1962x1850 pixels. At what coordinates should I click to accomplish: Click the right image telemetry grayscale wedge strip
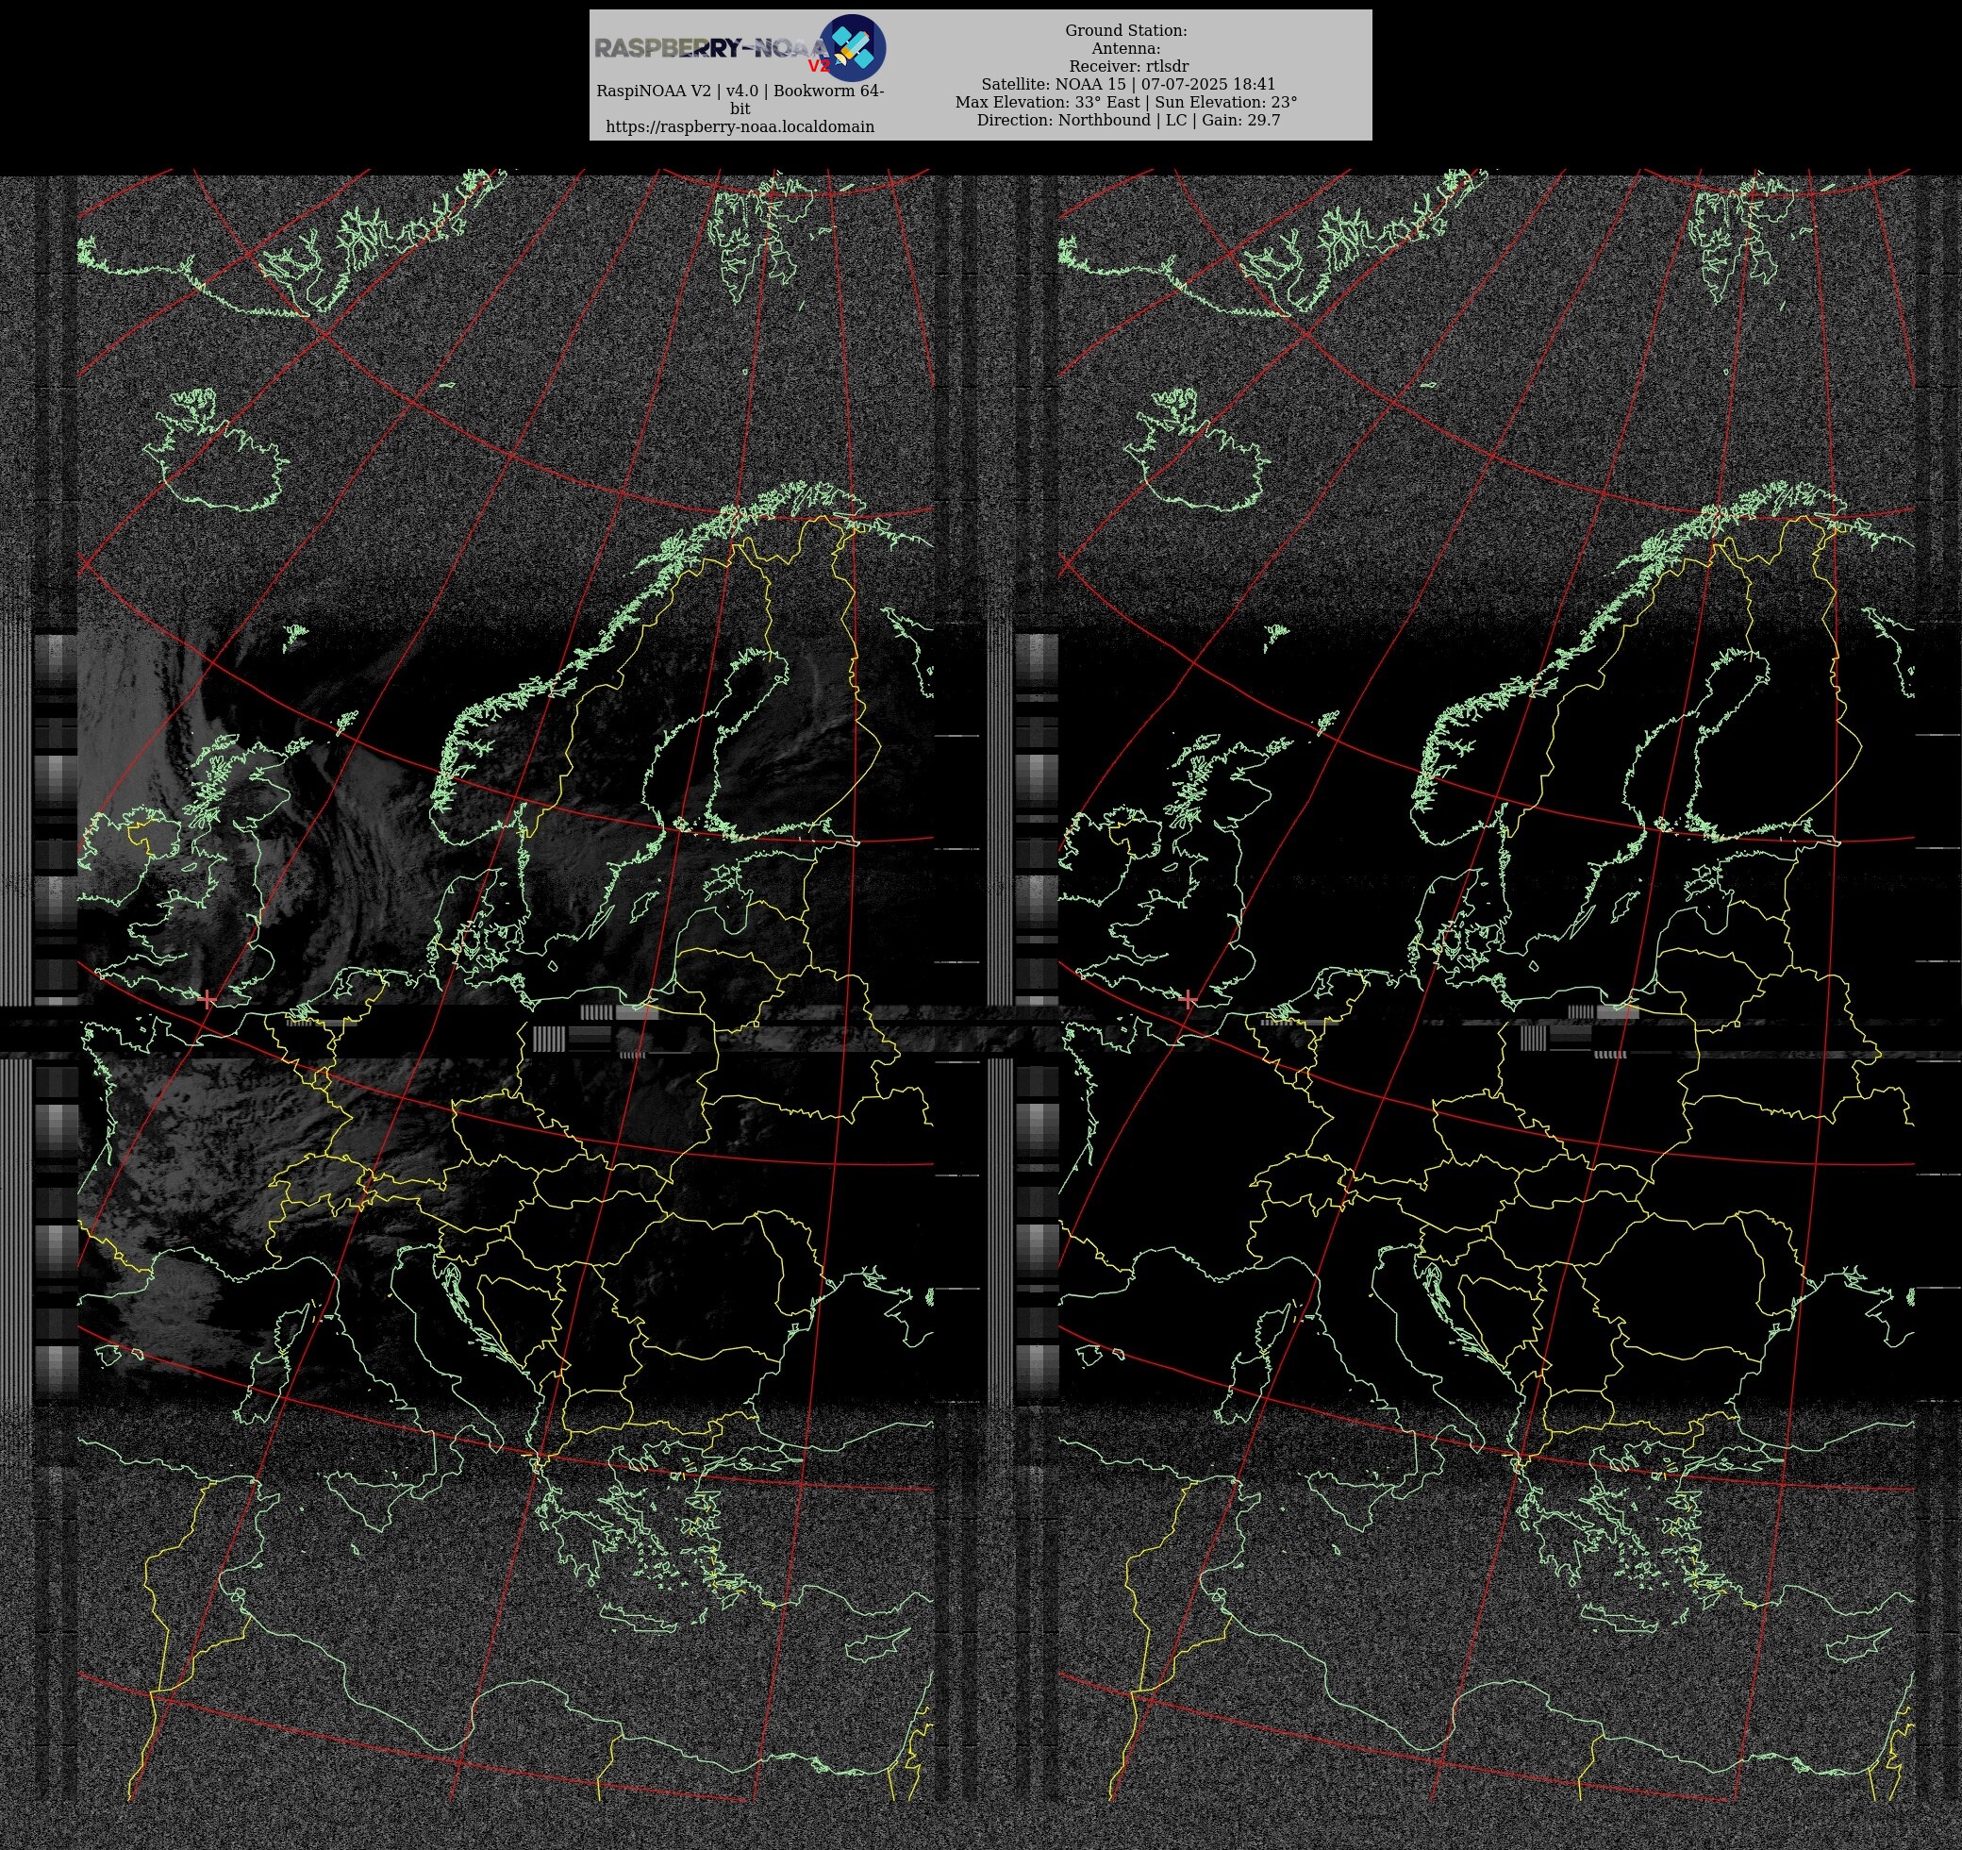point(1037,1015)
